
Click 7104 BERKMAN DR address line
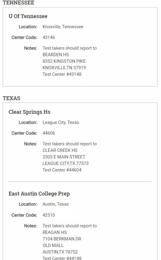pos(62,239)
